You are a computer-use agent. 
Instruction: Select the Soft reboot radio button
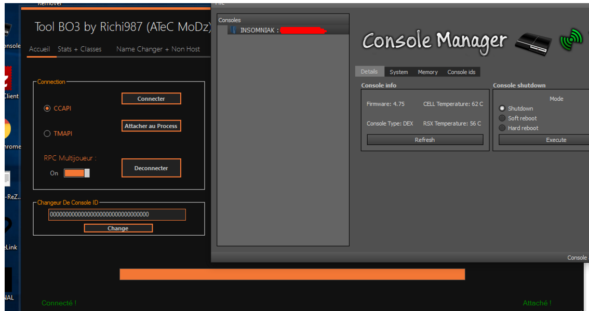coord(502,118)
